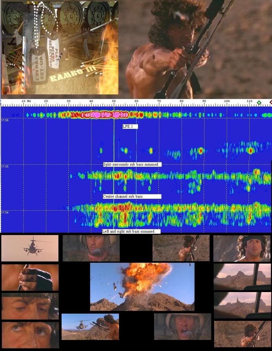Click the LFE.1 label
The width and height of the screenshot is (272, 351).
(130, 126)
